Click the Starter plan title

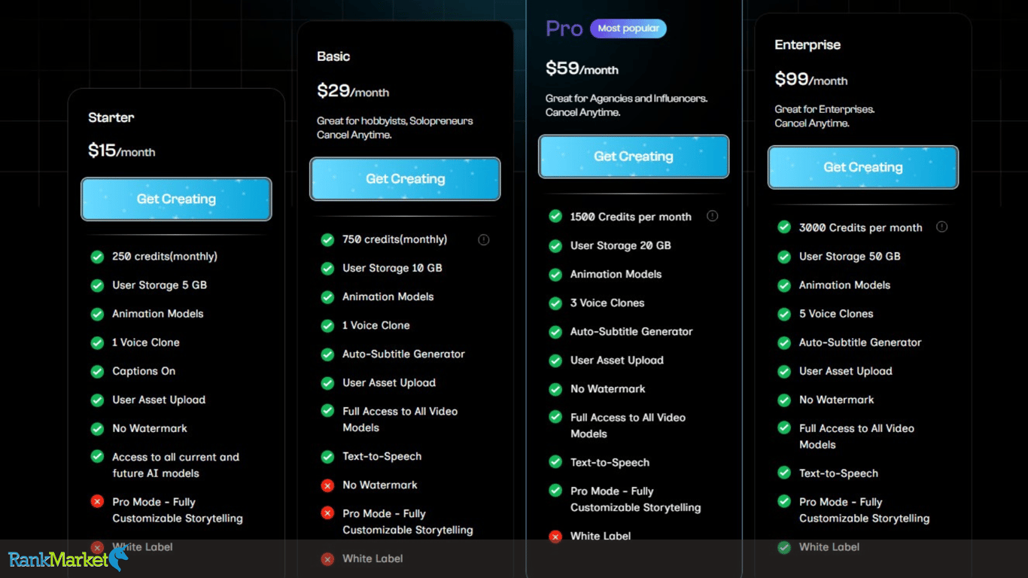click(111, 117)
